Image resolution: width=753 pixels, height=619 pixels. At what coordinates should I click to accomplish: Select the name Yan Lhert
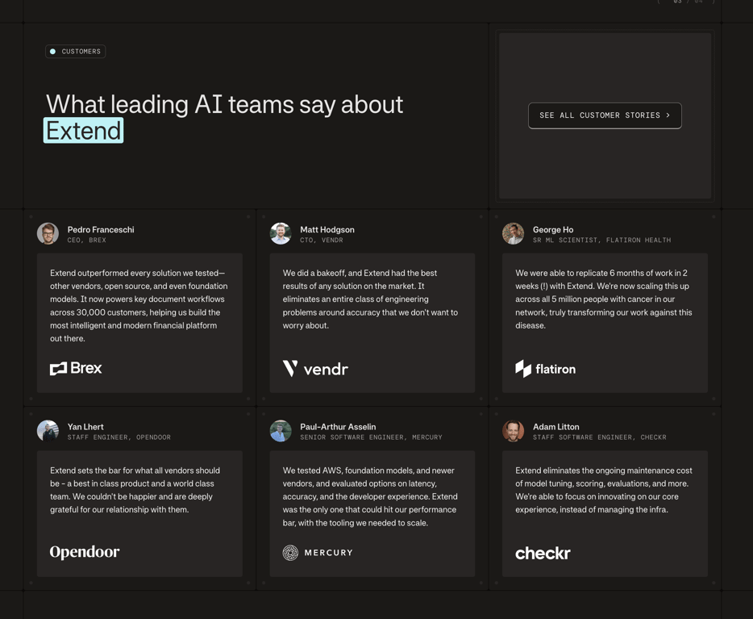click(85, 427)
